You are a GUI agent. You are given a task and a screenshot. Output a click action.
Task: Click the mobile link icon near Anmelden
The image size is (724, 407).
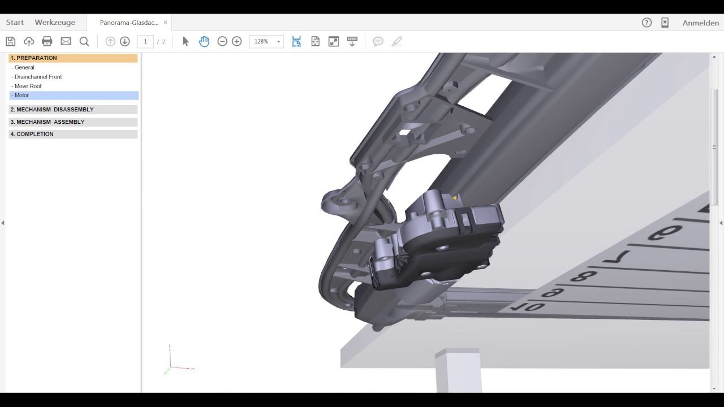665,23
